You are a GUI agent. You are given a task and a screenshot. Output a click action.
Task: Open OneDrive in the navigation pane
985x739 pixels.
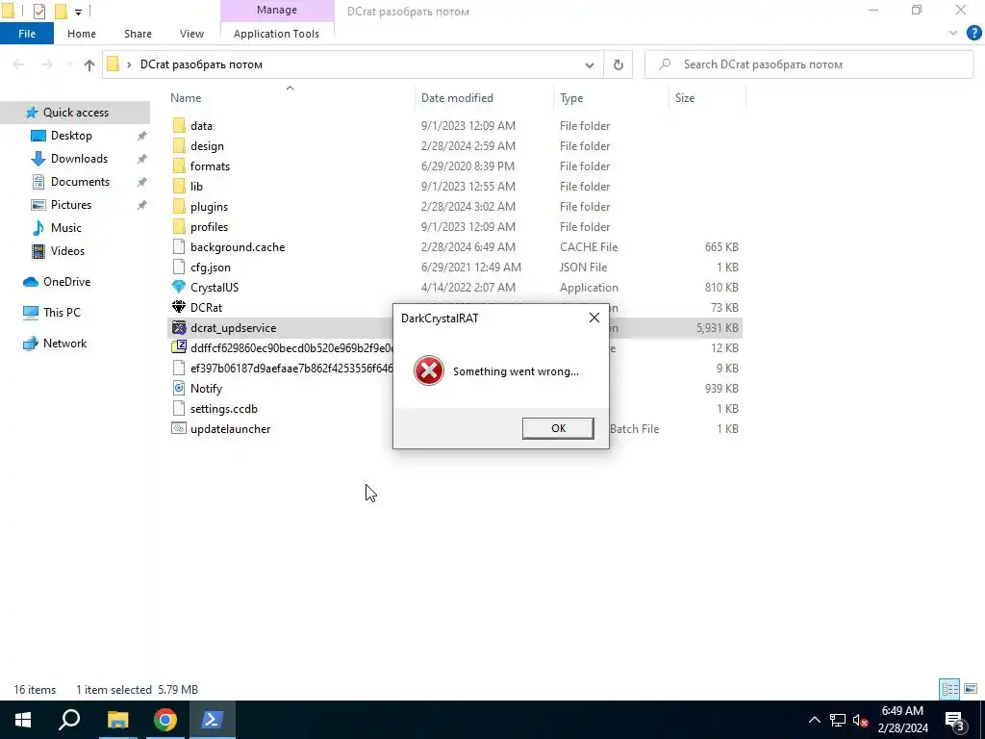point(66,282)
